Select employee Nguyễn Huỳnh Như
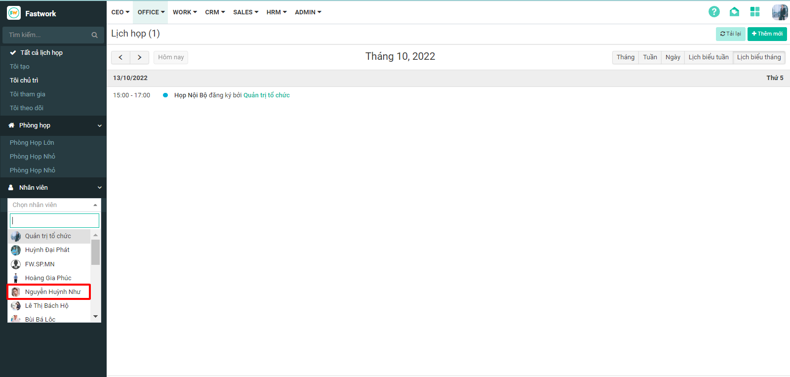 tap(52, 292)
